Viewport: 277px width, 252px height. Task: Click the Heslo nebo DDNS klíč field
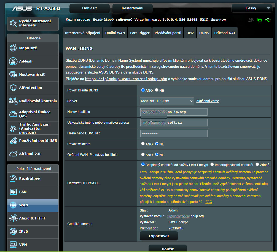[x=174, y=133]
